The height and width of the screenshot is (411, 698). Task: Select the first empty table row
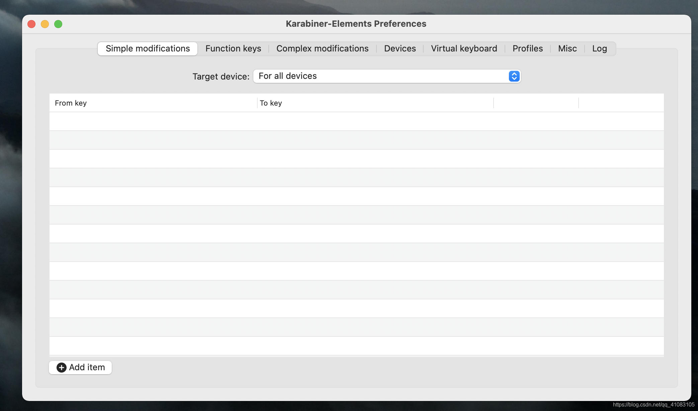click(356, 121)
